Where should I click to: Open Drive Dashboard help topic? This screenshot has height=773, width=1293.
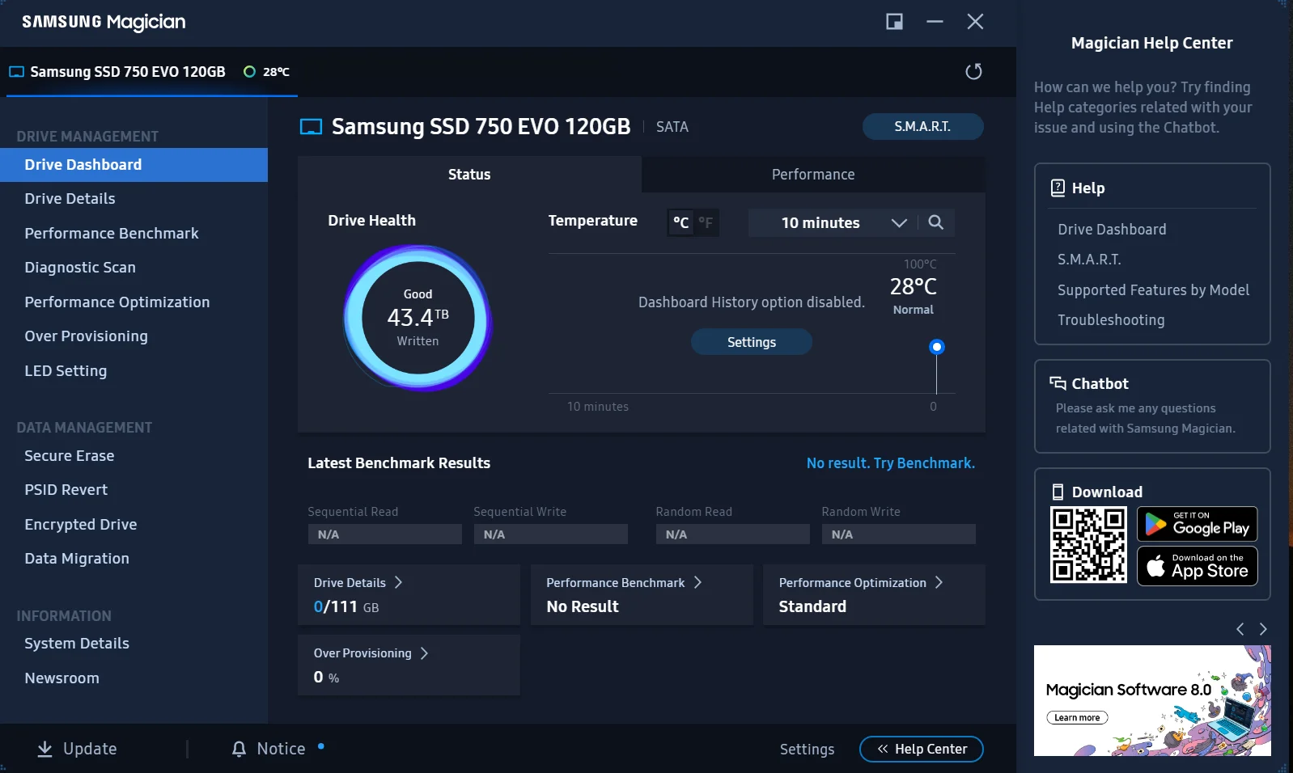tap(1112, 230)
